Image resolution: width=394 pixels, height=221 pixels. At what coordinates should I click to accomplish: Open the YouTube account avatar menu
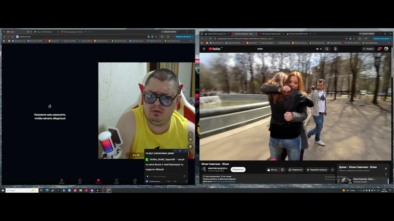[386, 49]
